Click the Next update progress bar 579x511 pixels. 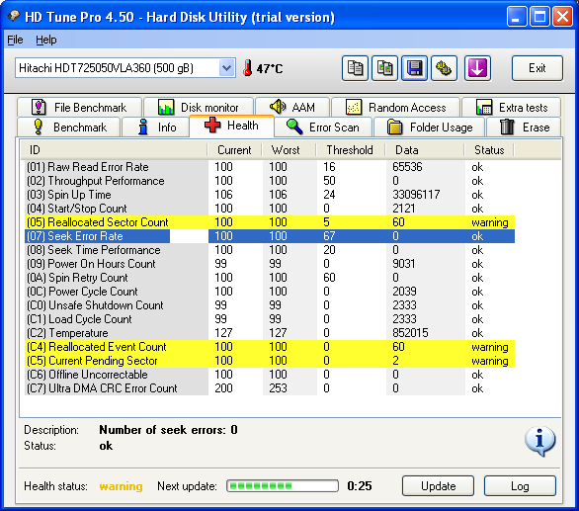click(283, 486)
